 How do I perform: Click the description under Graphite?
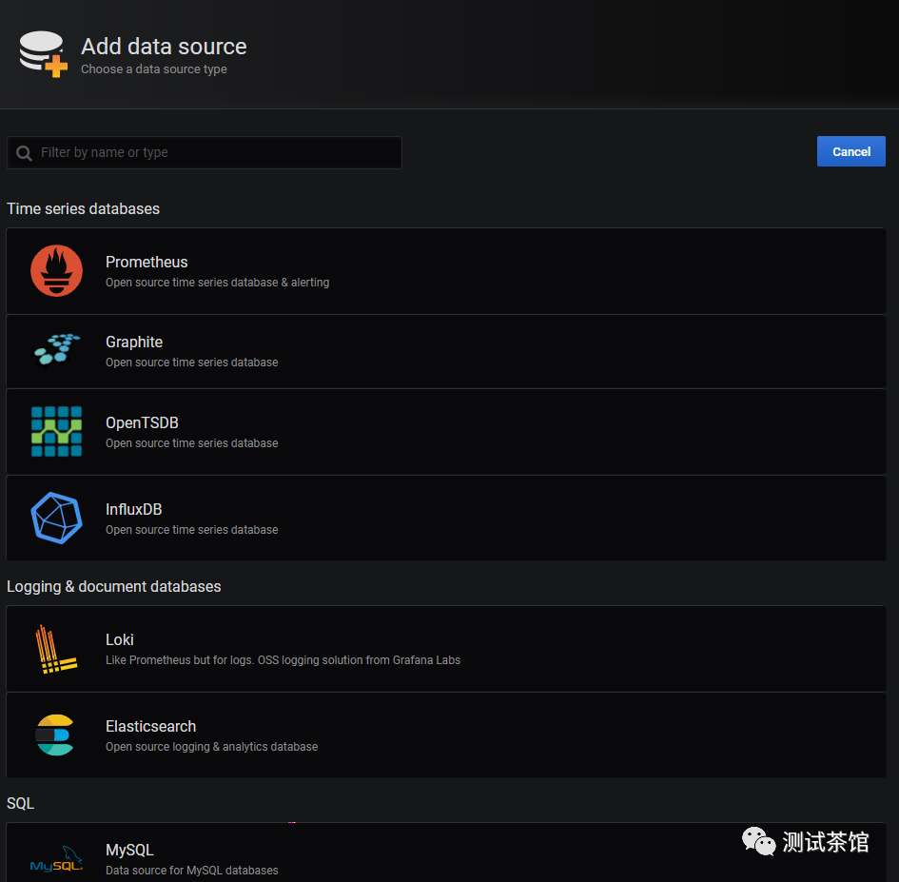191,363
